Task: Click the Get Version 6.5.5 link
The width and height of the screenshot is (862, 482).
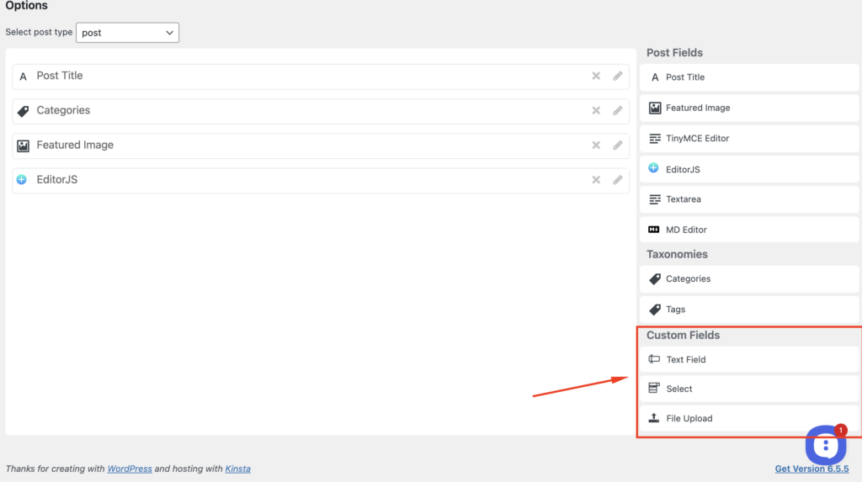Action: point(811,469)
